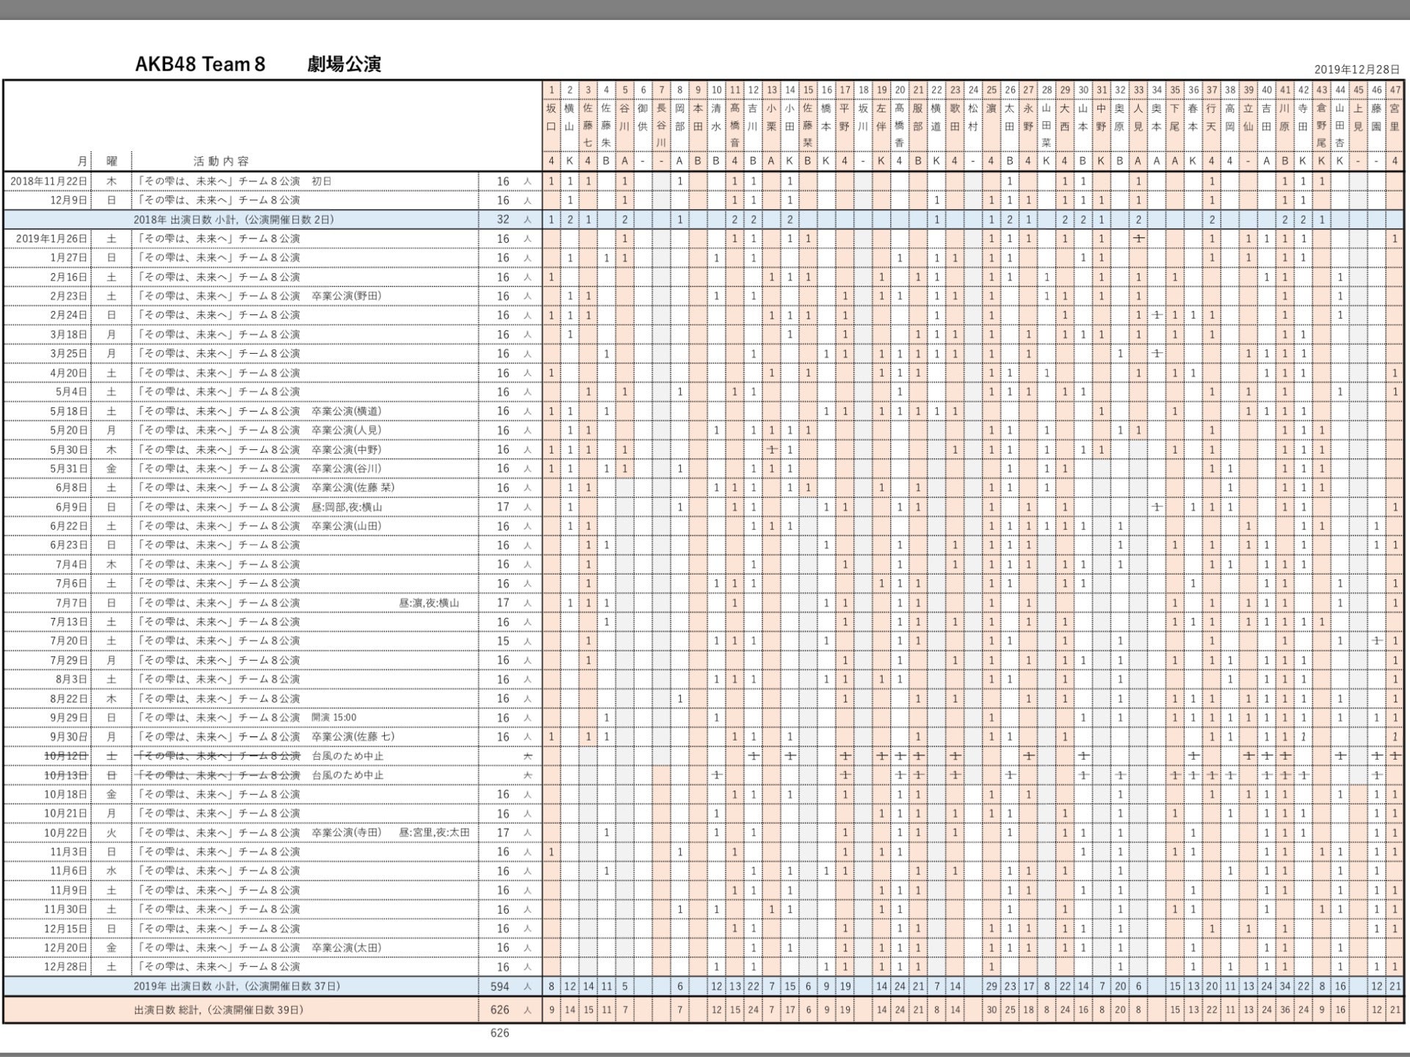Click member column header number 1
Screen dimensions: 1410x1057
click(x=552, y=90)
